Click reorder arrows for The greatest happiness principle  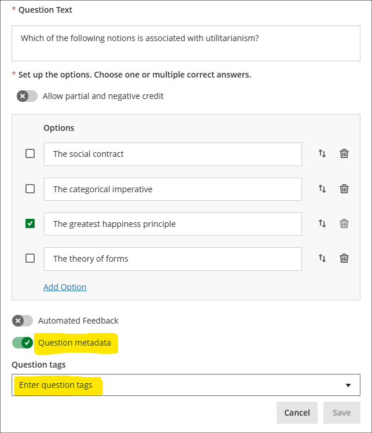322,223
